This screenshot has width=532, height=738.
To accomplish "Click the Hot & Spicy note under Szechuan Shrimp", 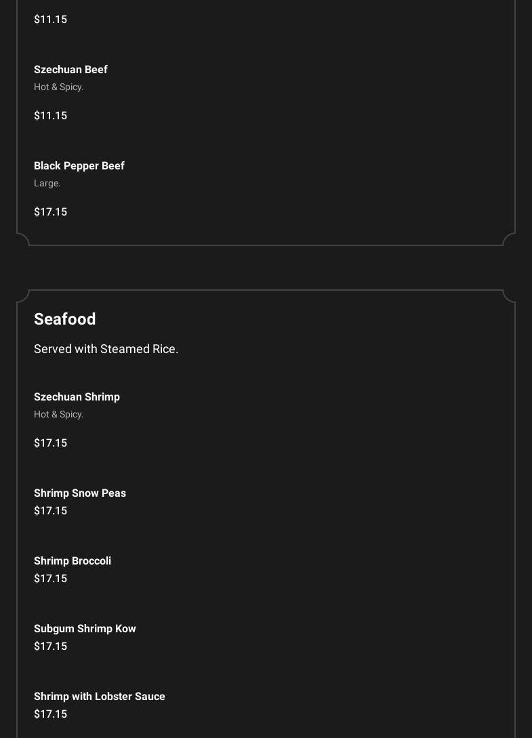I will coord(58,414).
